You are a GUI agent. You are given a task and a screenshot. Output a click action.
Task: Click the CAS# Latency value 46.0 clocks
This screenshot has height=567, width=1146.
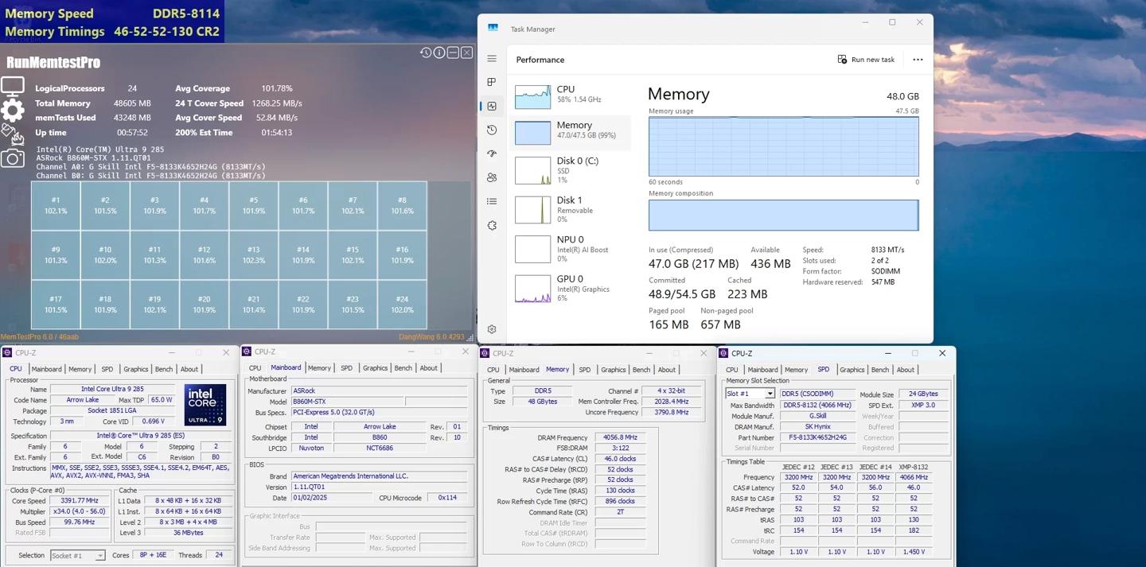click(x=620, y=459)
